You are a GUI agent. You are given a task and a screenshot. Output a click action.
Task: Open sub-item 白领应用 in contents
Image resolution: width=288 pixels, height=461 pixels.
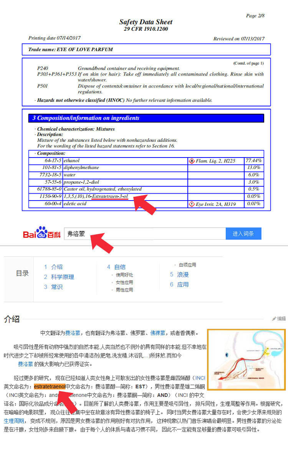pyautogui.click(x=187, y=265)
